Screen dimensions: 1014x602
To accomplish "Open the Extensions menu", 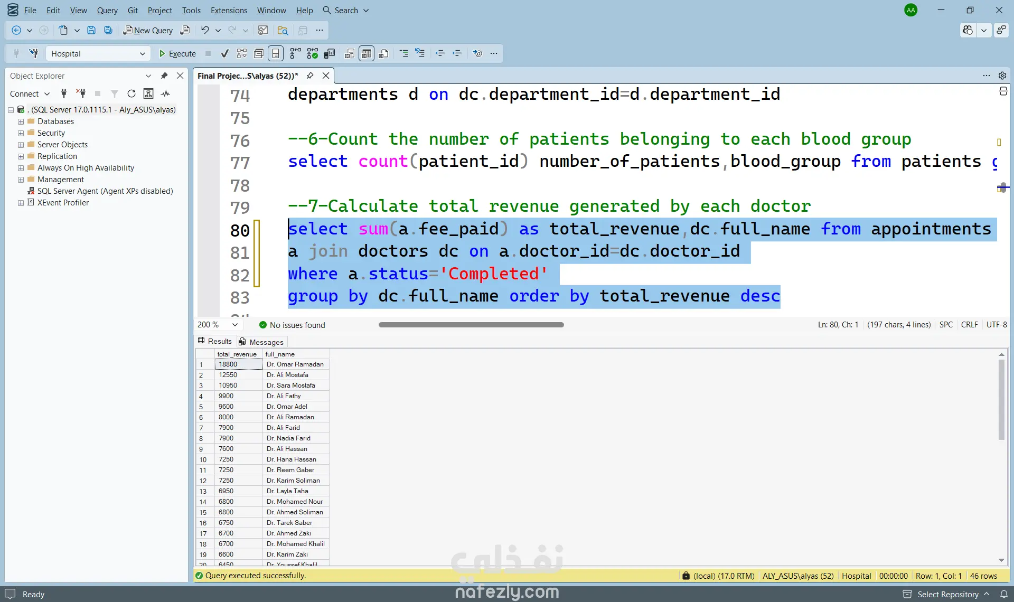I will point(229,10).
